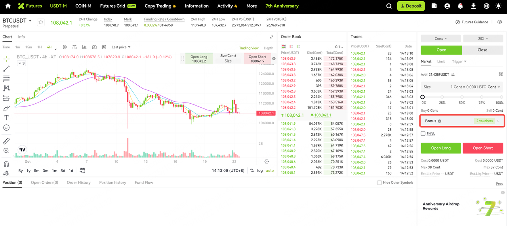Switch to Open mode in the order panel
507x226 pixels.
pyautogui.click(x=441, y=50)
